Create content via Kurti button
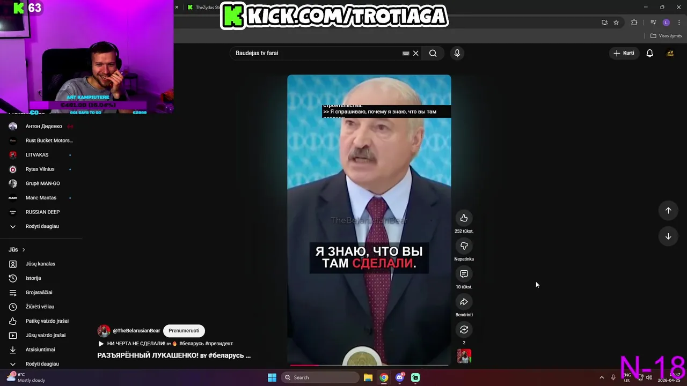Screen dimensions: 687x386 [624, 53]
